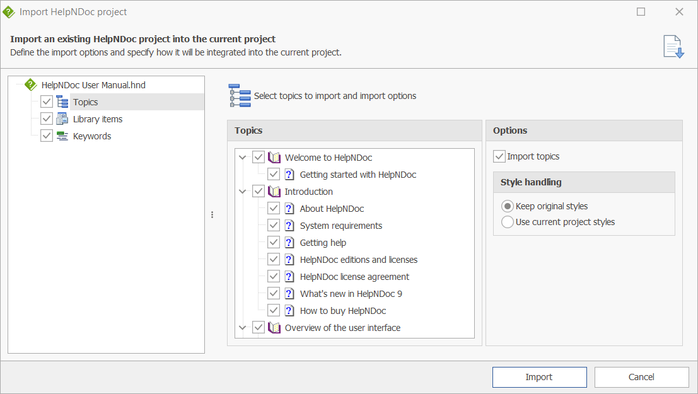Uncheck the Getting help checkbox

point(274,242)
